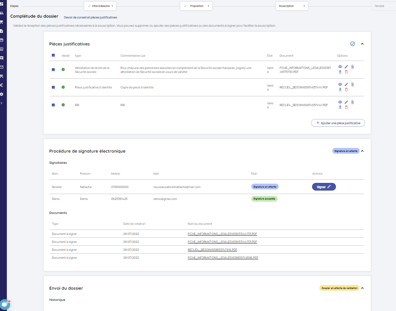Attach a file to the RIB row
Screen dimensions: 396x311
(352, 102)
